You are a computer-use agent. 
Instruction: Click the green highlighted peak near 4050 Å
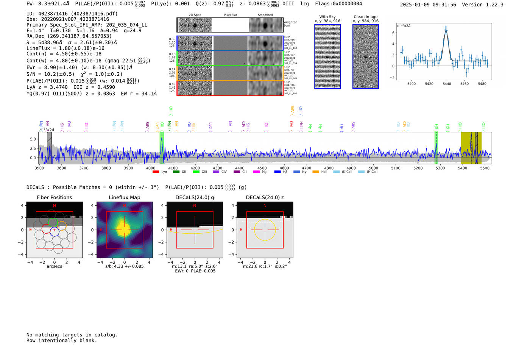(162, 148)
